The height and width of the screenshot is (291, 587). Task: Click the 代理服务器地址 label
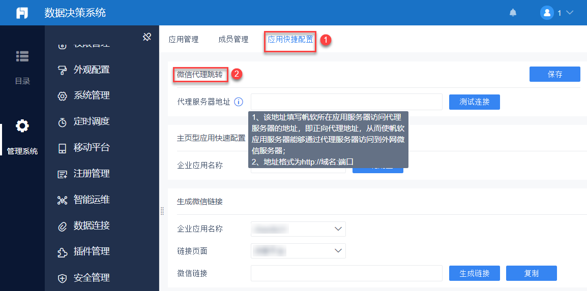[203, 102]
